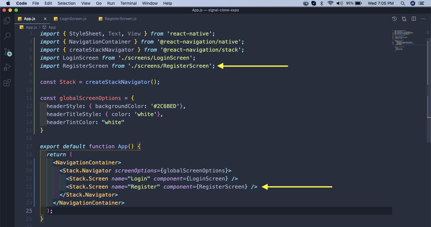The height and width of the screenshot is (227, 431).
Task: Open the Run menu
Action: [111, 3]
